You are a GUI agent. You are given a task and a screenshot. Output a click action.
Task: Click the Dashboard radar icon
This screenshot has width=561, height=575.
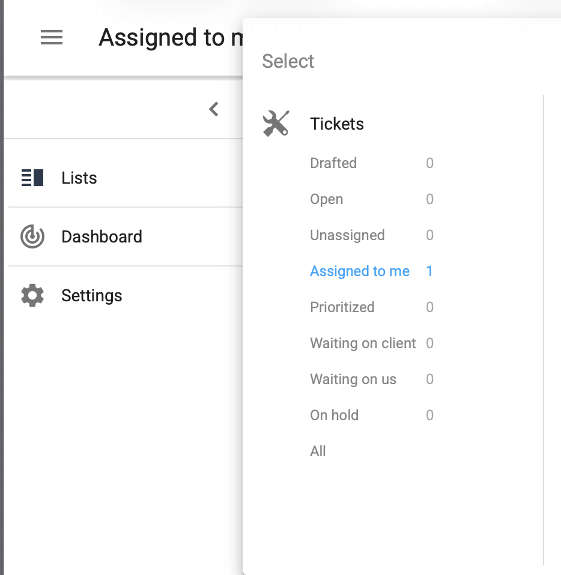coord(32,236)
